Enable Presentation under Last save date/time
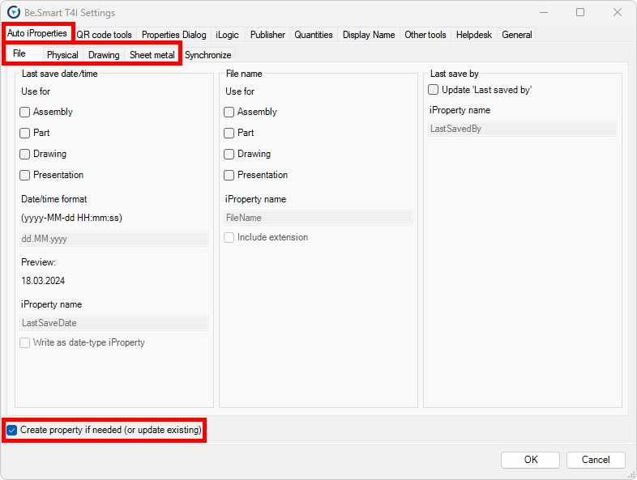The height and width of the screenshot is (480, 637). click(x=25, y=176)
